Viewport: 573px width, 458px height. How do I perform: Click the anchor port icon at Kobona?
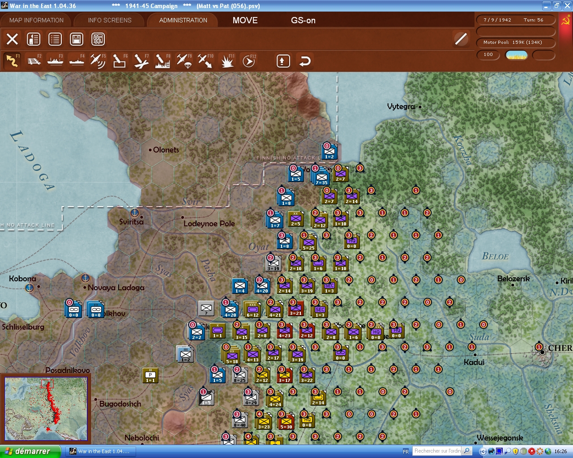click(x=30, y=288)
